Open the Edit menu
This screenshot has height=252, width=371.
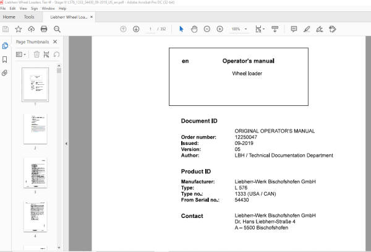12,9
